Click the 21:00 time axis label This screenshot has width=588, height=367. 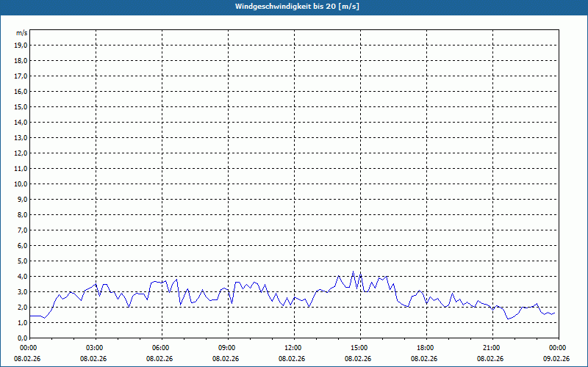coord(492,348)
